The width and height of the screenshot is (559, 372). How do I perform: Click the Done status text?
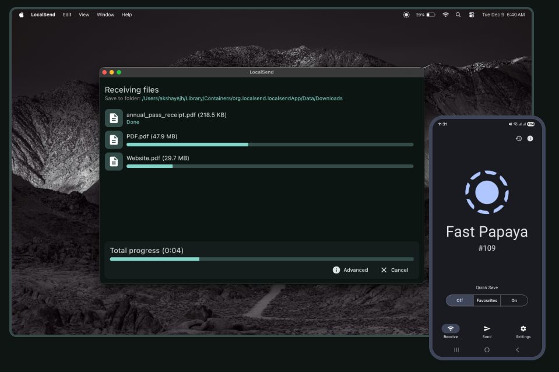pos(133,122)
